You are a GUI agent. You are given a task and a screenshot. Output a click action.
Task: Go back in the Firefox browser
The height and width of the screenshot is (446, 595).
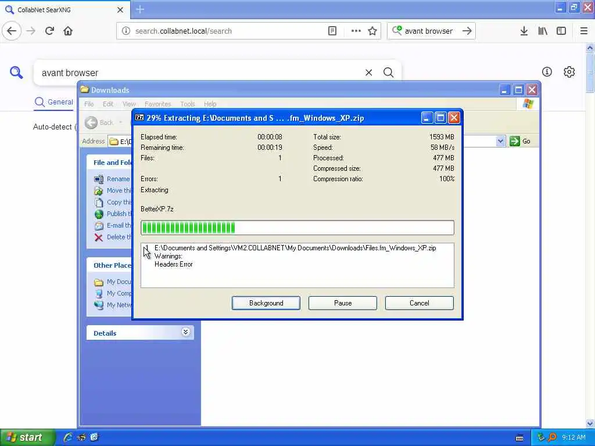pos(12,31)
